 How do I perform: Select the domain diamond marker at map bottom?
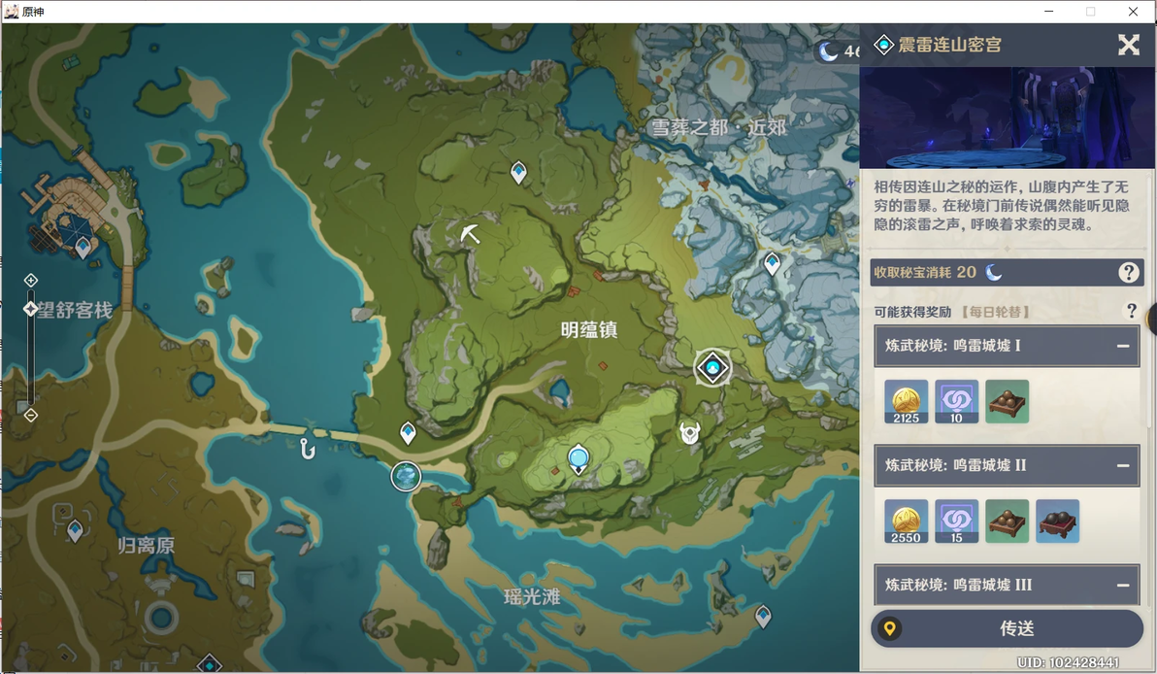tap(210, 663)
